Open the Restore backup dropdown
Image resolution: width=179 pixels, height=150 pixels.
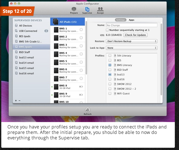[131, 41]
